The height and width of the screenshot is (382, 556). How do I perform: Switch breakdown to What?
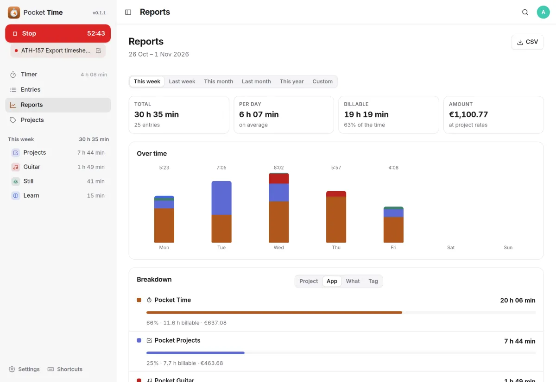click(x=353, y=281)
